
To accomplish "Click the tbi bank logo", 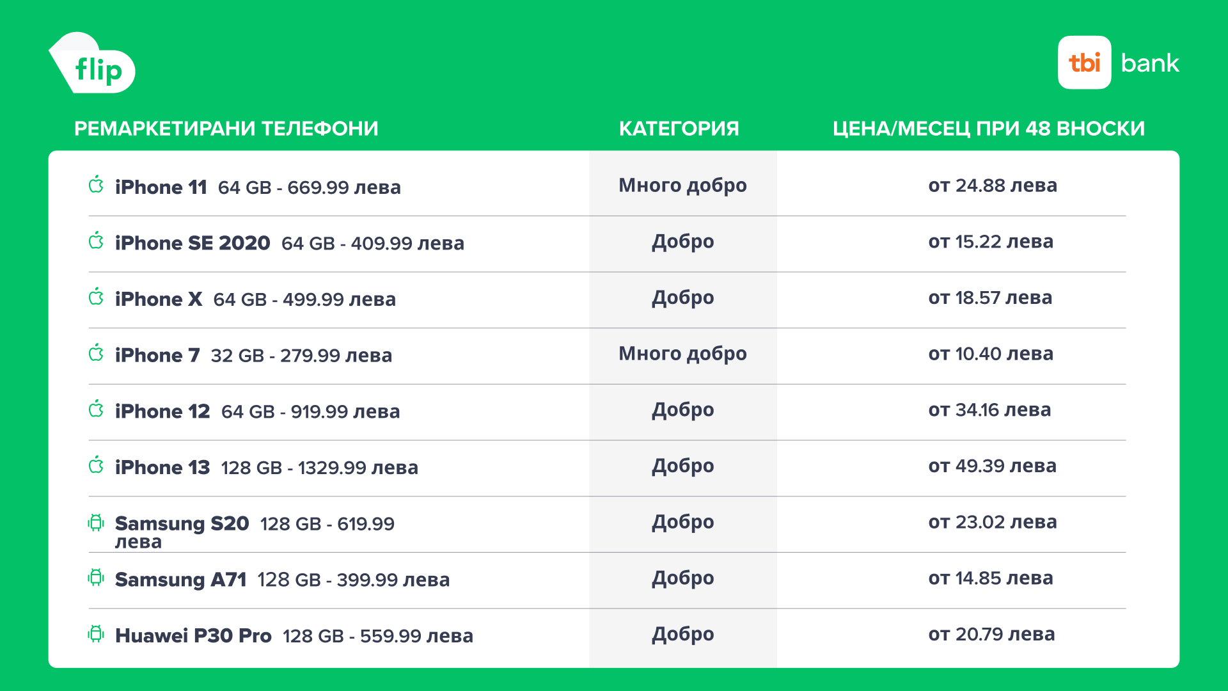I will 1118,63.
